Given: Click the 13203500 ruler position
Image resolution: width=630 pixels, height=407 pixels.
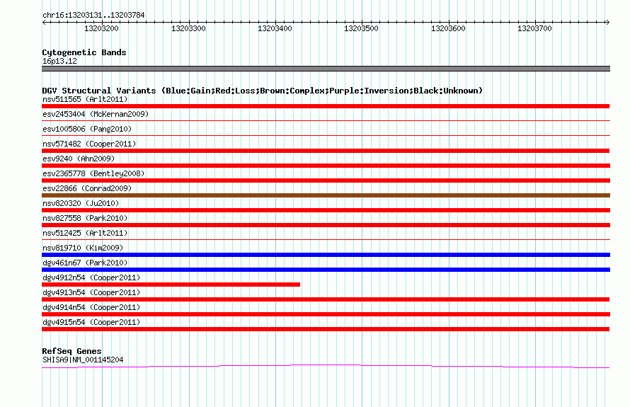Looking at the screenshot, I should coord(361,28).
